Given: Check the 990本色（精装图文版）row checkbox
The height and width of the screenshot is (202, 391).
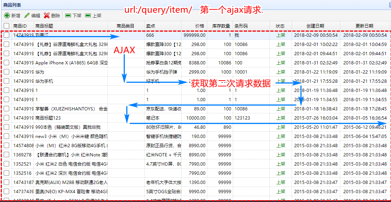Looking at the screenshot, I should pyautogui.click(x=7, y=127).
